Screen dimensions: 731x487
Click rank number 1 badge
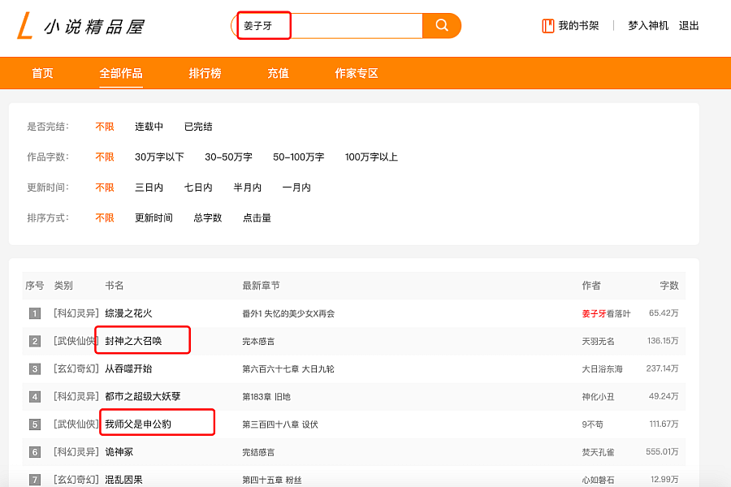[x=34, y=313]
